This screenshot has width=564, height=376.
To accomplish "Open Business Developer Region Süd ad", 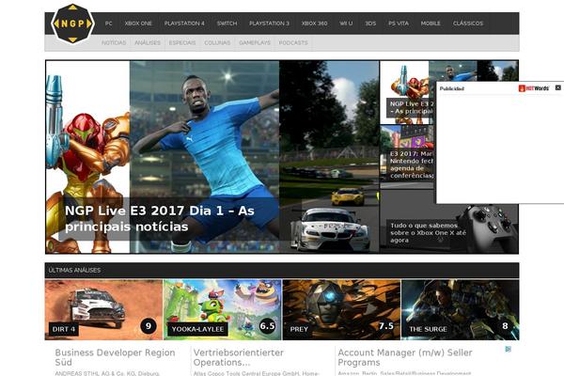I will click(x=115, y=357).
